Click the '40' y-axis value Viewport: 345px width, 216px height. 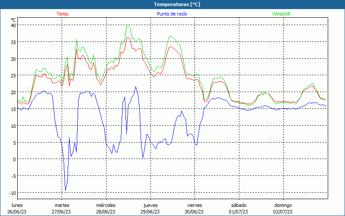13,25
